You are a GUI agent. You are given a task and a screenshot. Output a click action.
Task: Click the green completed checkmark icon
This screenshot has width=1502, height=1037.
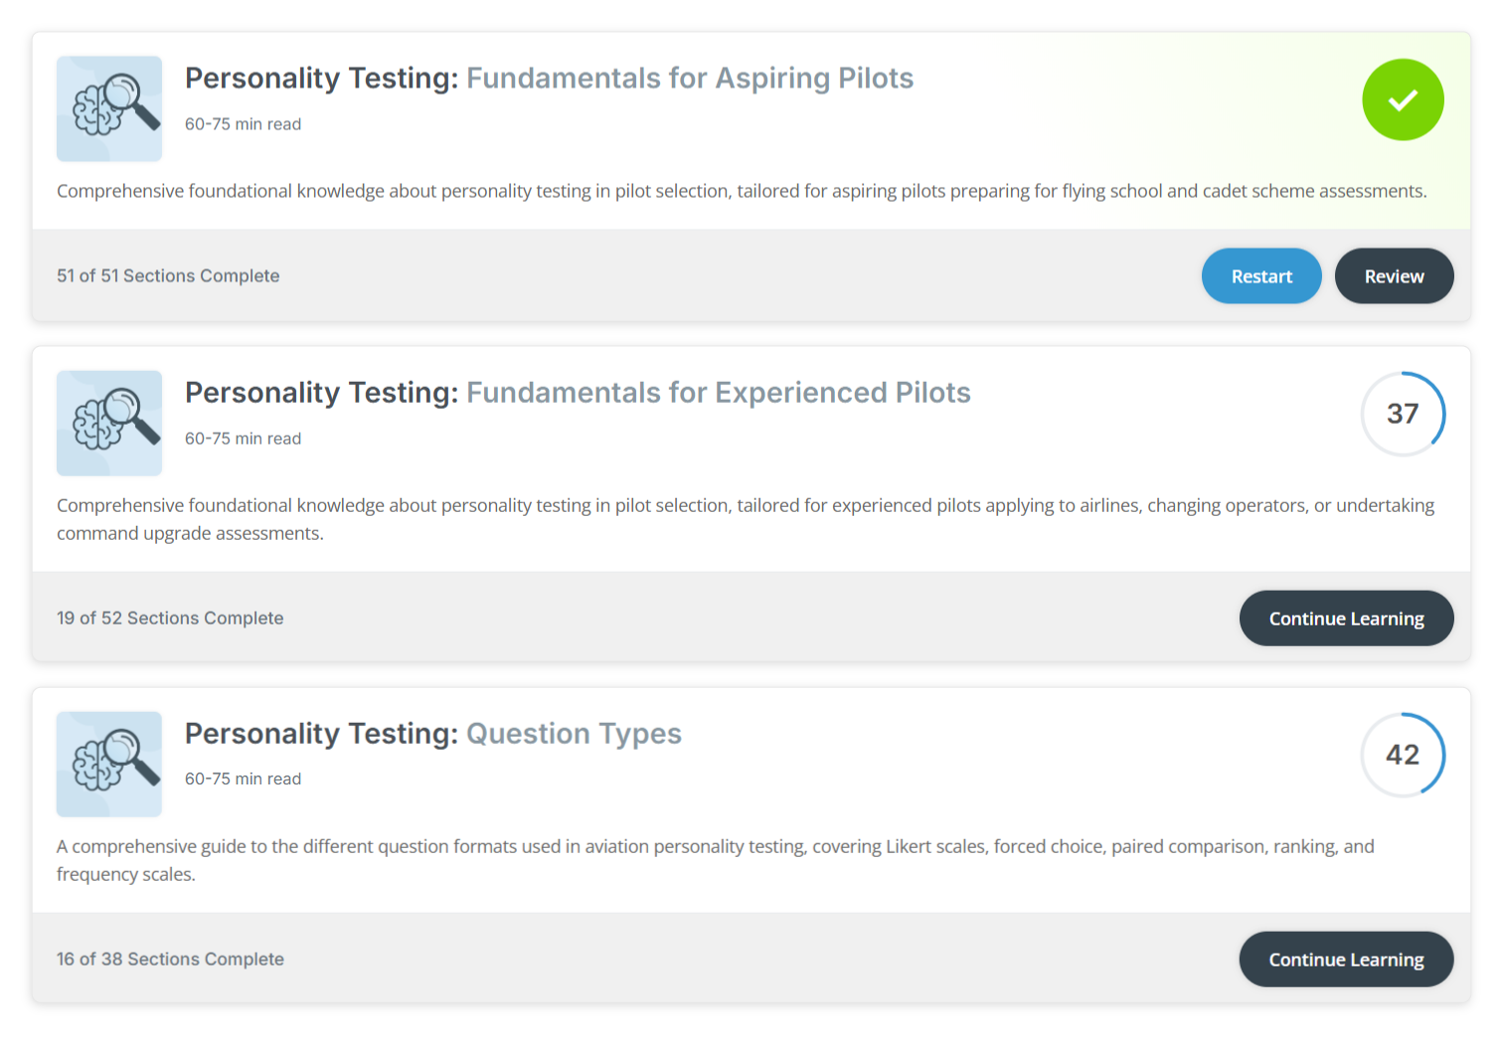(x=1403, y=99)
